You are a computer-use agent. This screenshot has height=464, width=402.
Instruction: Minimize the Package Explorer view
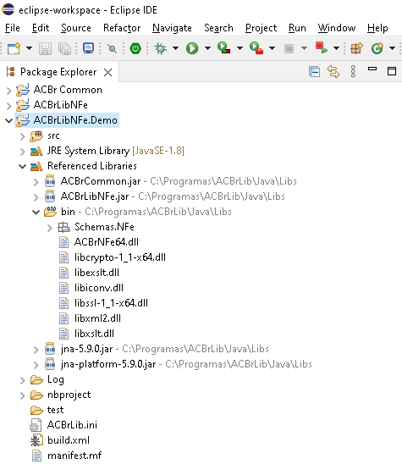tap(372, 69)
